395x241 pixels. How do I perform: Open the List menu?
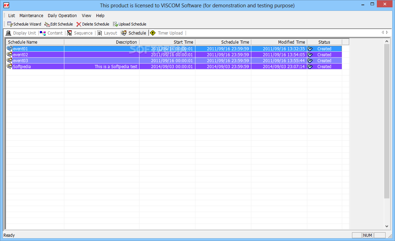point(12,16)
